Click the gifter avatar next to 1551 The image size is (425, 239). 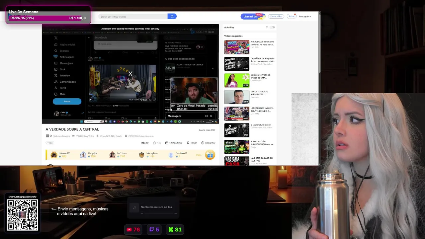point(83,155)
